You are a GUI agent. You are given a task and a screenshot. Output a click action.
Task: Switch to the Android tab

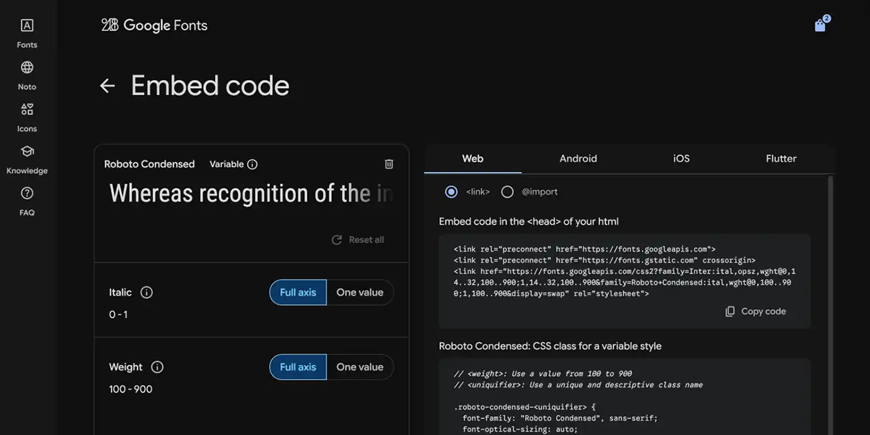tap(578, 158)
